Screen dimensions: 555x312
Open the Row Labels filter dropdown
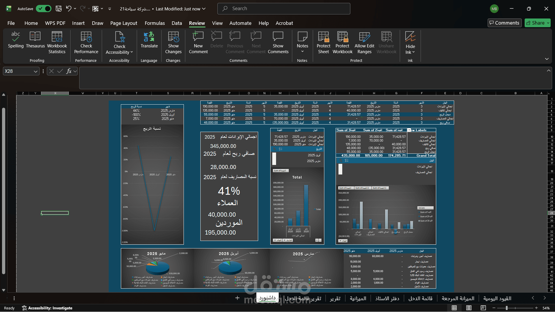409,130
